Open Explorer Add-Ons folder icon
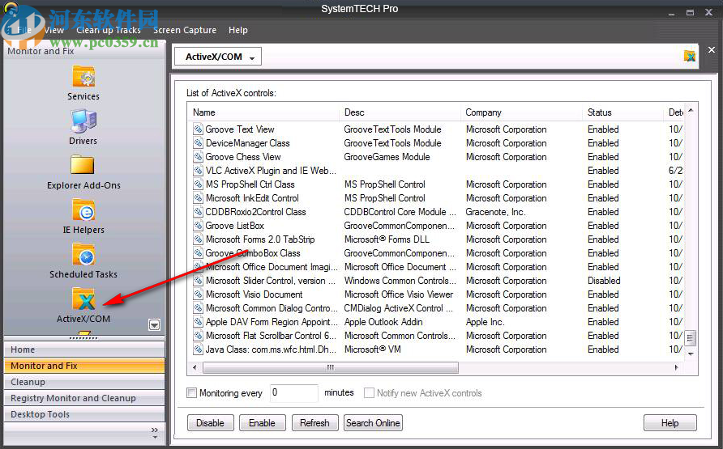The width and height of the screenshot is (723, 449). pos(83,165)
